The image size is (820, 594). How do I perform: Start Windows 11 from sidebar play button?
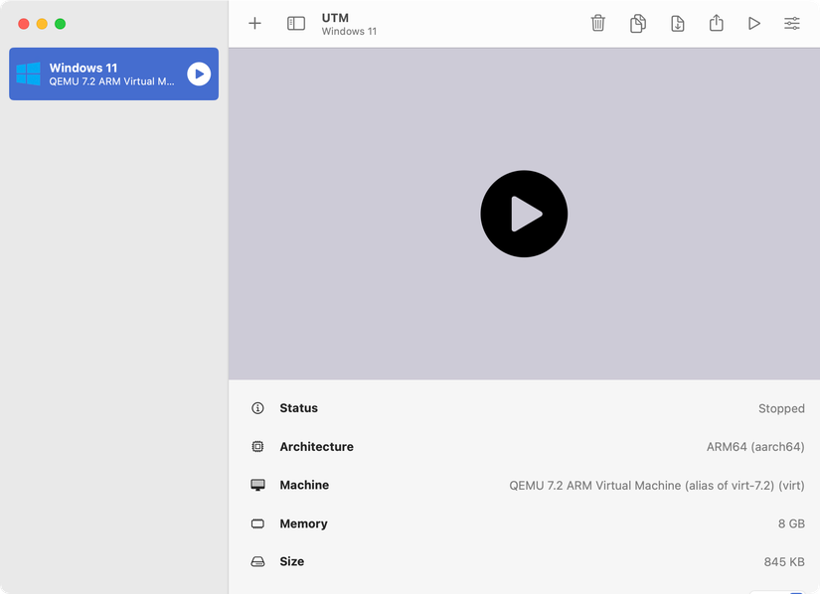point(199,74)
